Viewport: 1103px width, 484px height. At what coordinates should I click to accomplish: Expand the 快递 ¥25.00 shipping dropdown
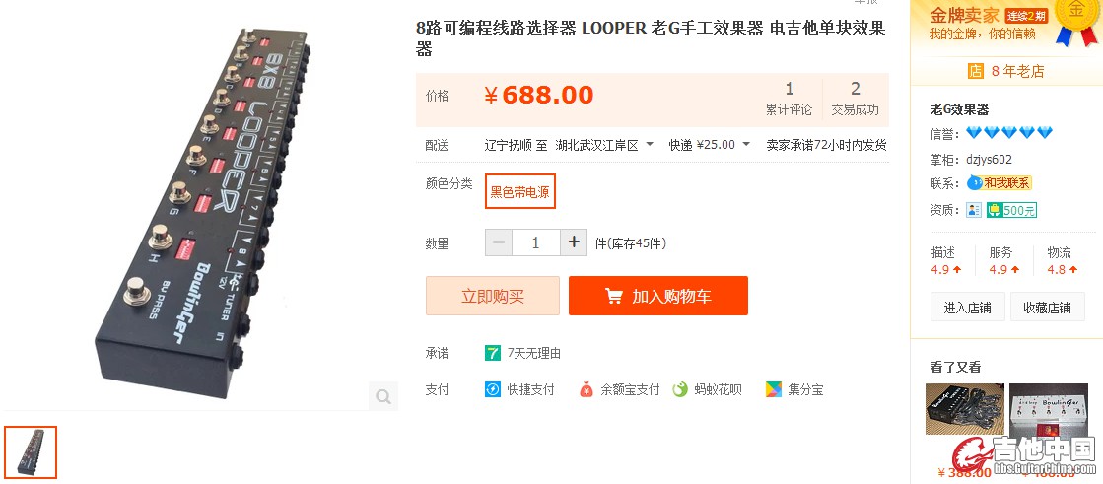click(709, 145)
